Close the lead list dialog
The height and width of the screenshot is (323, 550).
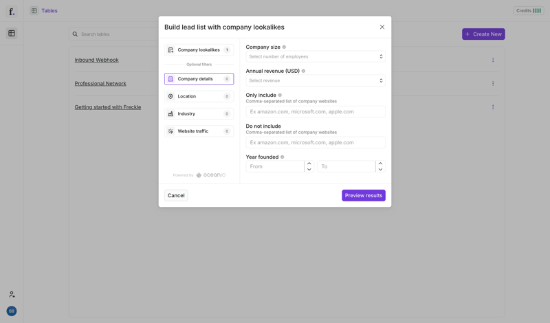(382, 27)
